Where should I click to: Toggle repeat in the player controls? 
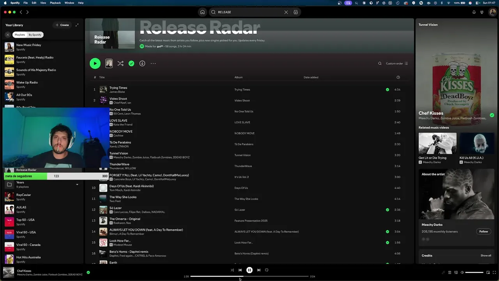pos(267,270)
